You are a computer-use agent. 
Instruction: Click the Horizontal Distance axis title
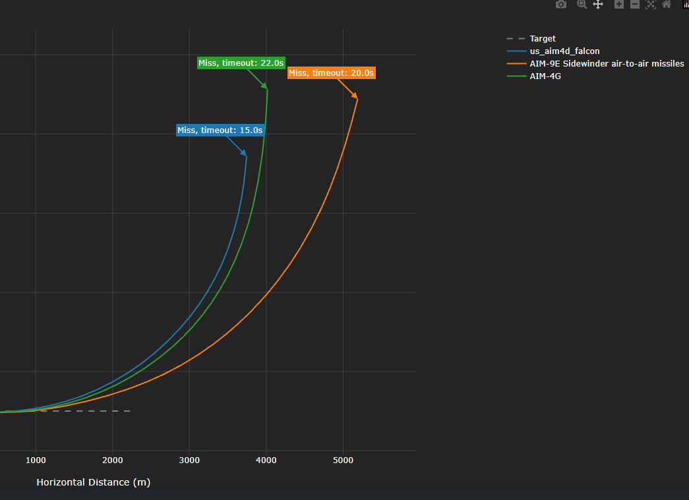94,482
